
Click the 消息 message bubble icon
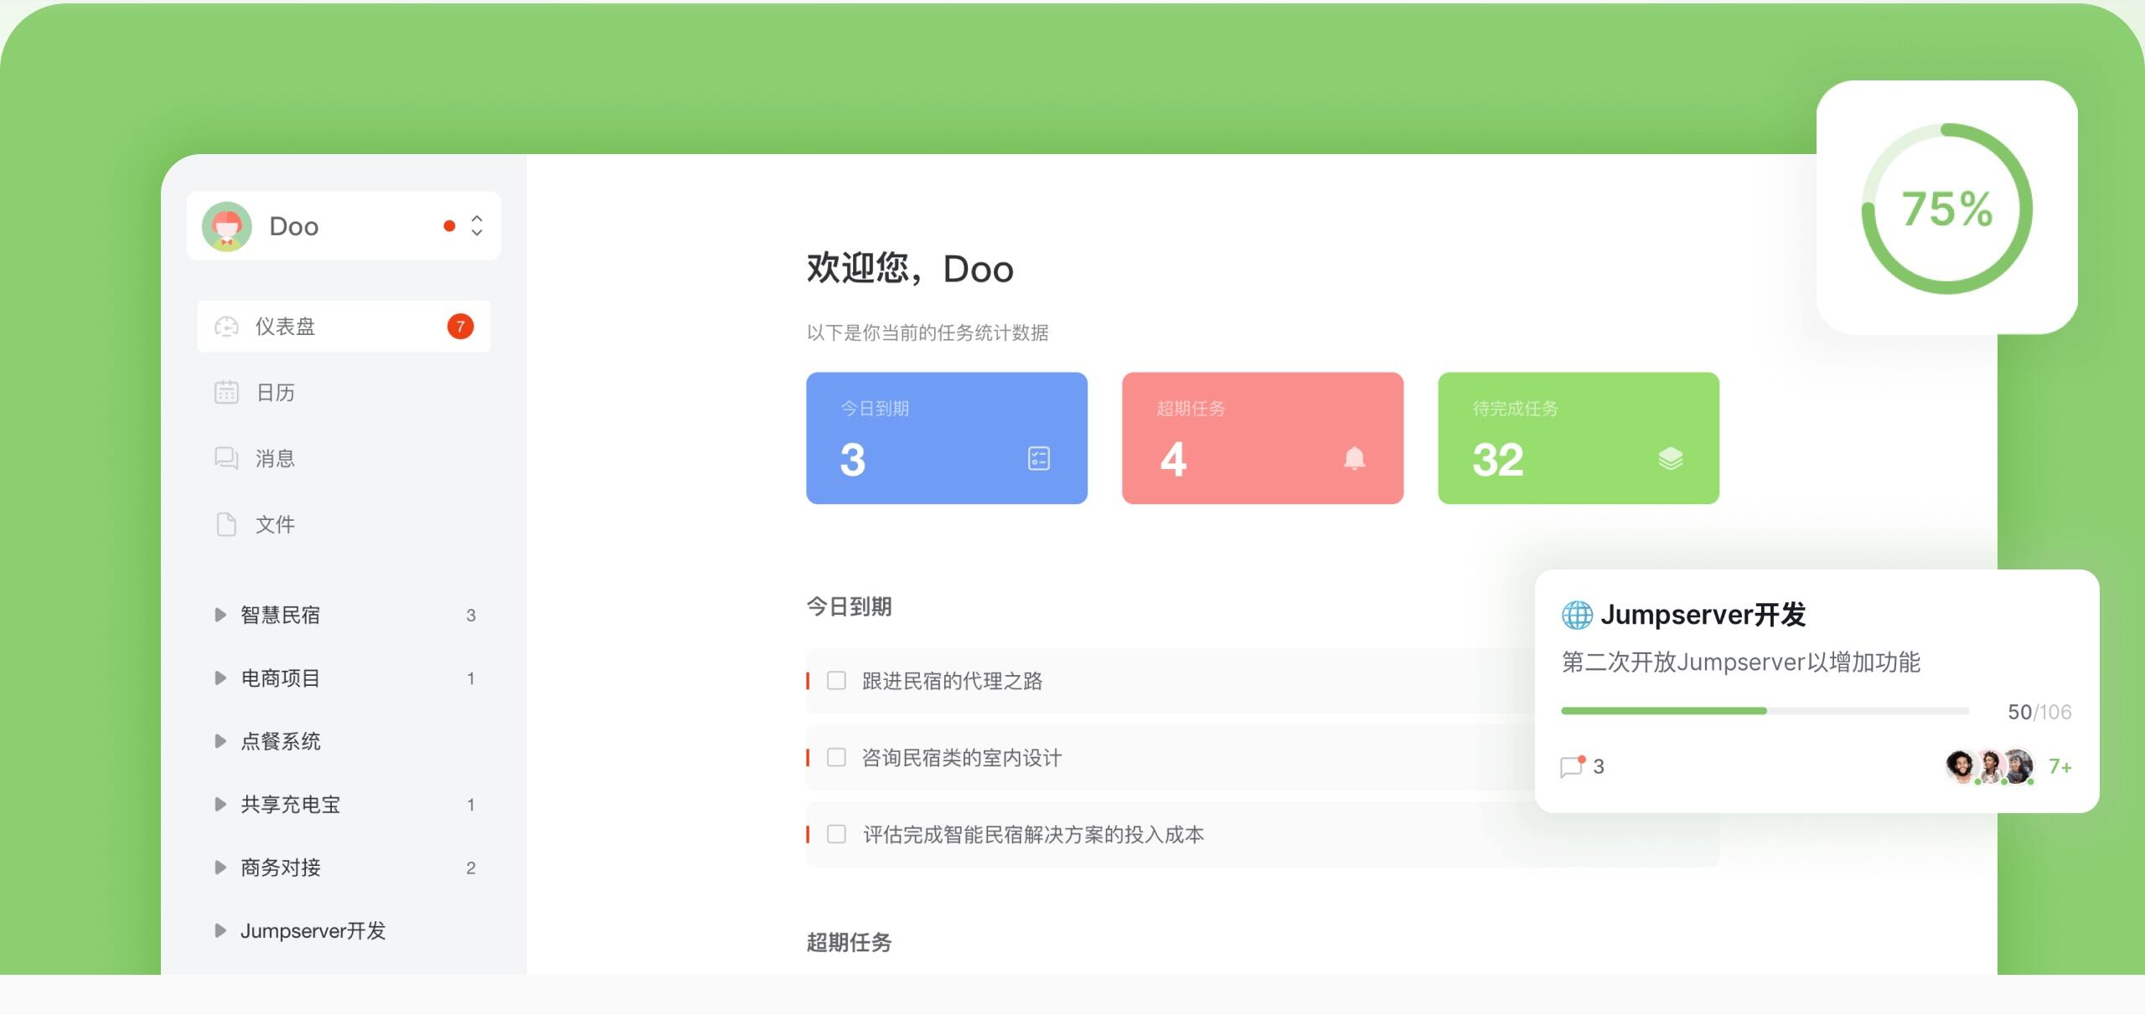click(x=225, y=458)
